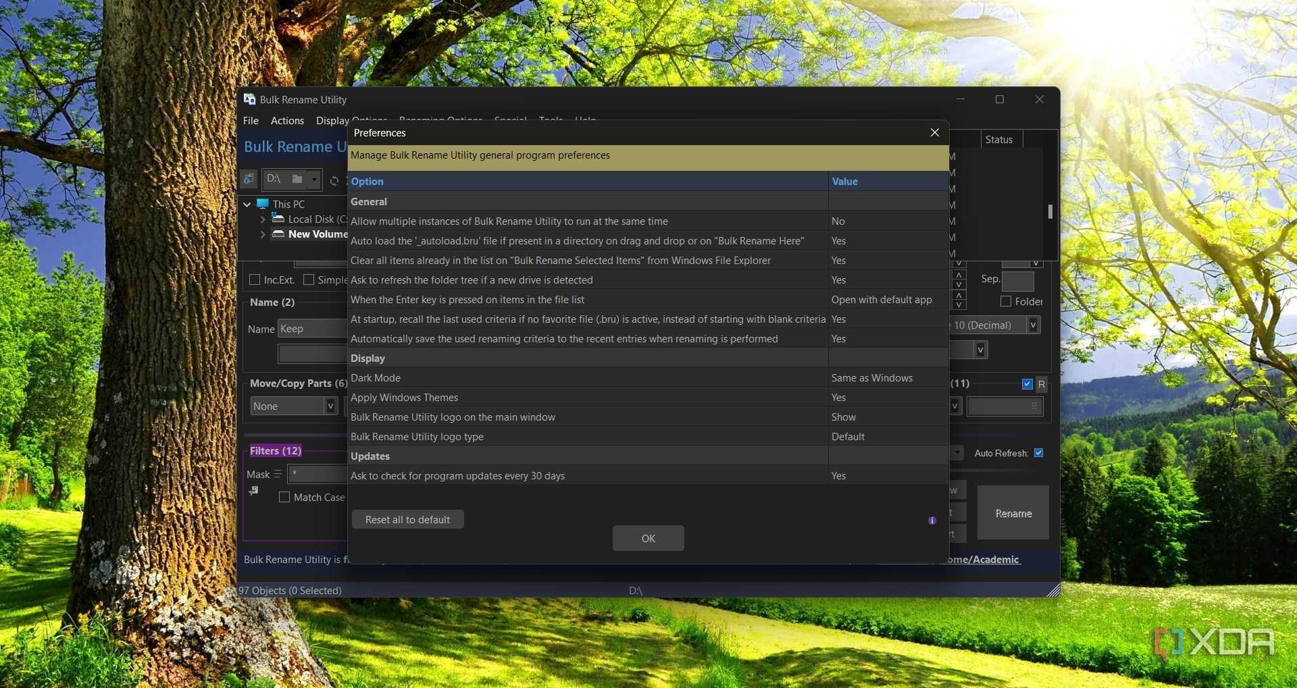The height and width of the screenshot is (688, 1297).
Task: Click the Mask list icon in Filters
Action: (278, 474)
